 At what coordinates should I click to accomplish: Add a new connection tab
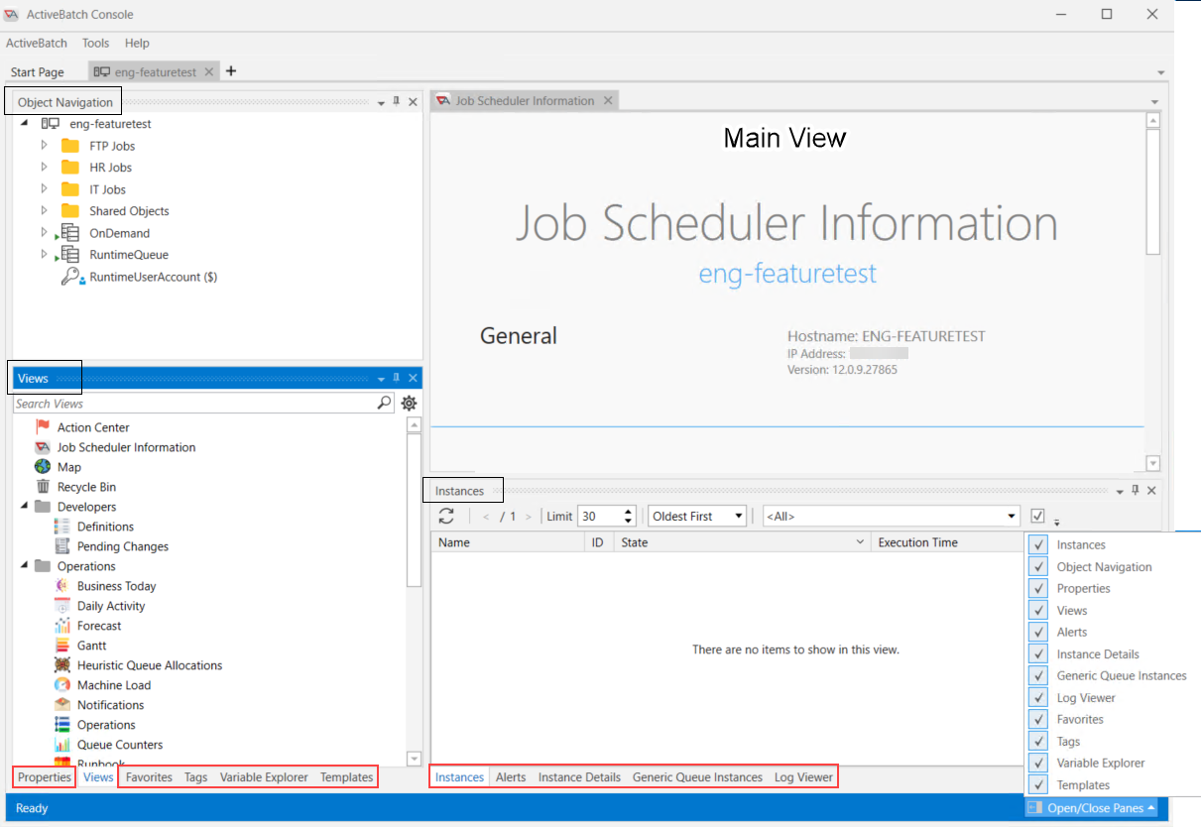point(231,71)
